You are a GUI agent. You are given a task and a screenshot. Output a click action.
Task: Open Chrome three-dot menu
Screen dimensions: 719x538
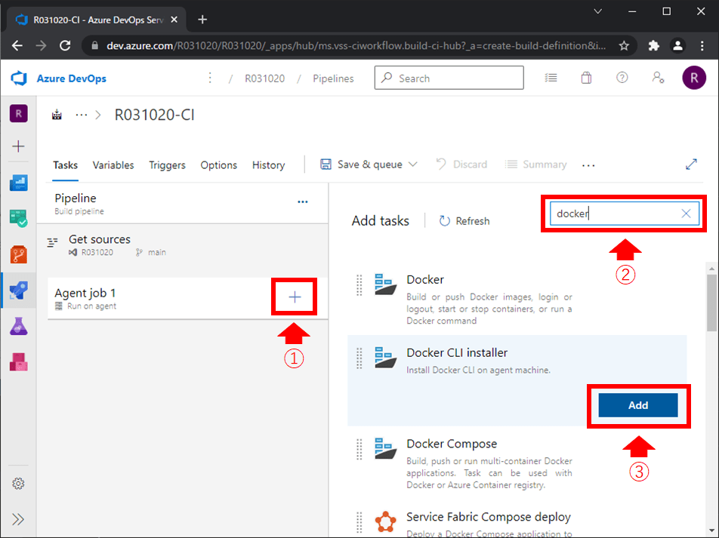(x=702, y=46)
